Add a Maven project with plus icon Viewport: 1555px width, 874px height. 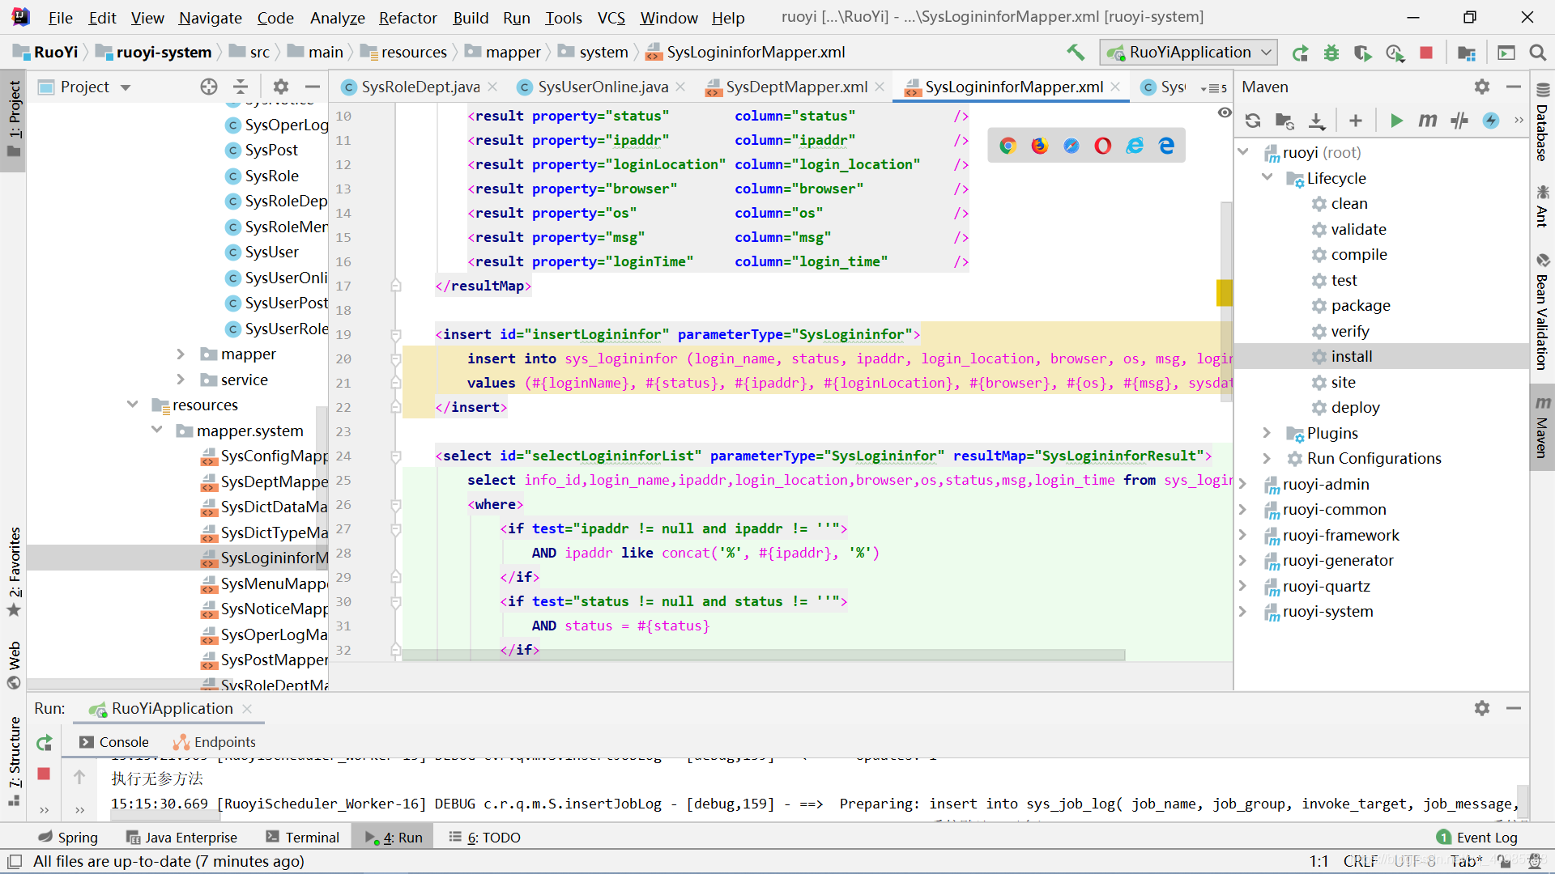click(x=1356, y=121)
